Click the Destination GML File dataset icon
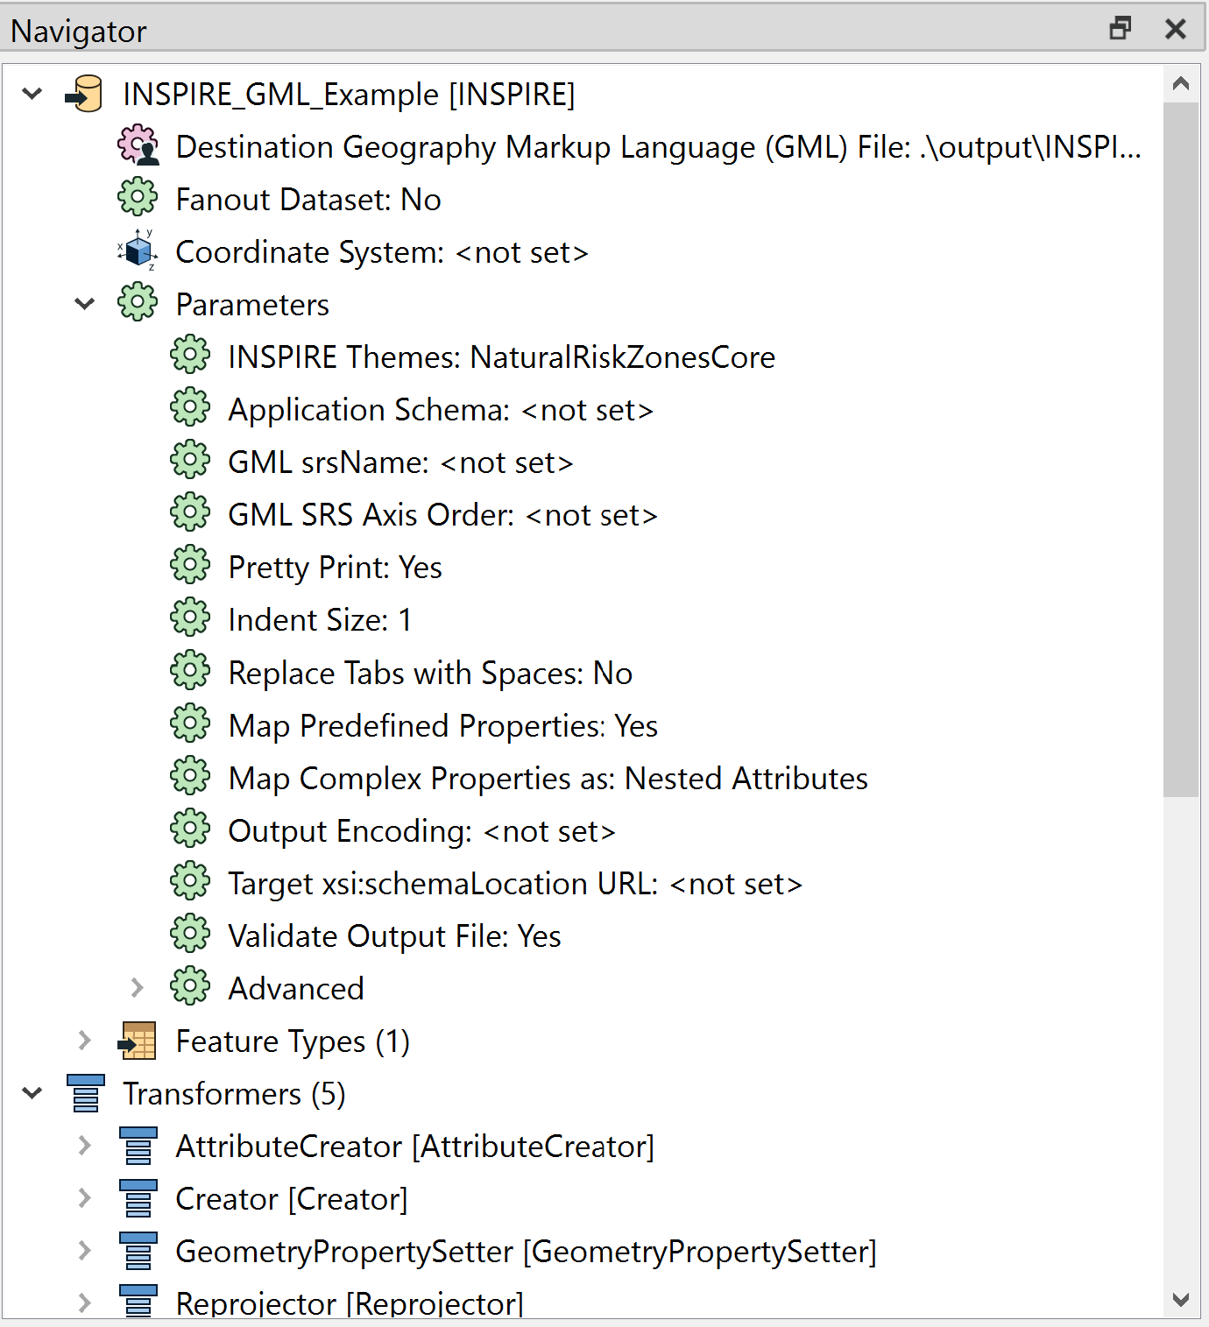The height and width of the screenshot is (1327, 1209). 138,145
